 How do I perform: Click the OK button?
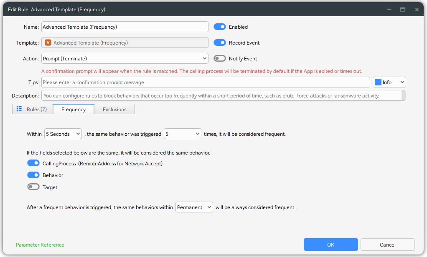click(330, 245)
